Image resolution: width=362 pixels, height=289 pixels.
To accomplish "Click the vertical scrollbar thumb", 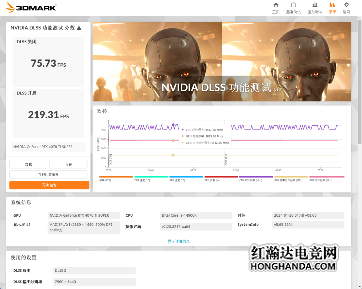I will coord(360,82).
